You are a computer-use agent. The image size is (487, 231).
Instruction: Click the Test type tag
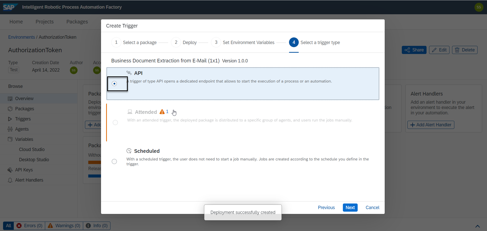(x=14, y=70)
